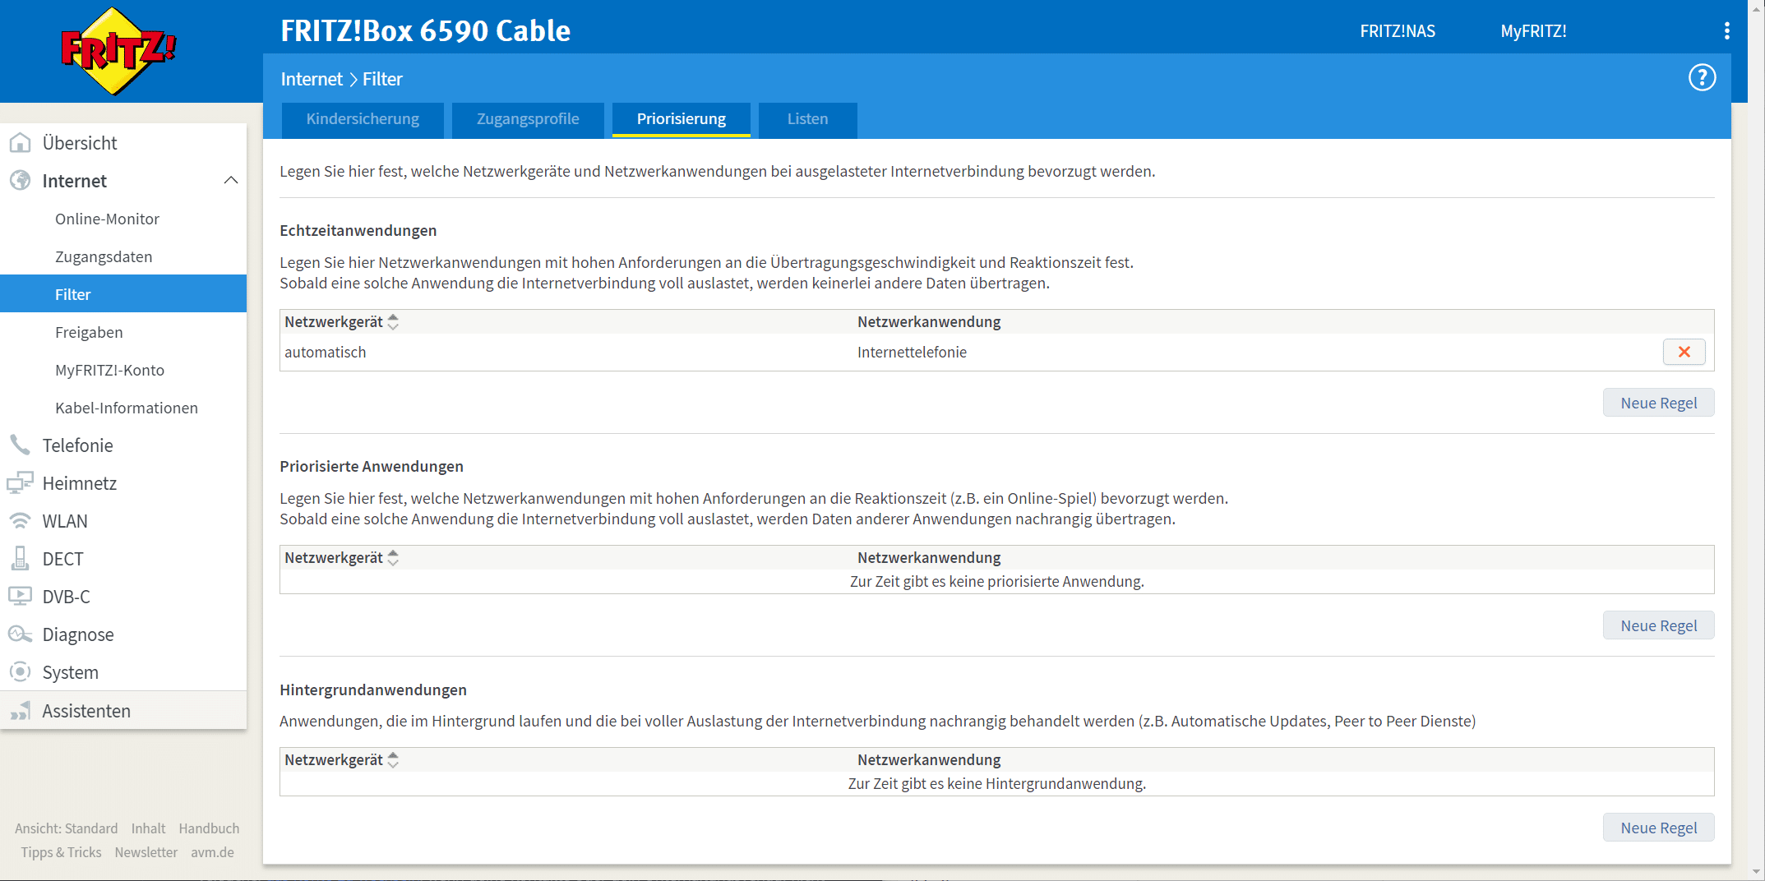1765x881 pixels.
Task: Click the WLAN wireless icon
Action: coord(21,521)
